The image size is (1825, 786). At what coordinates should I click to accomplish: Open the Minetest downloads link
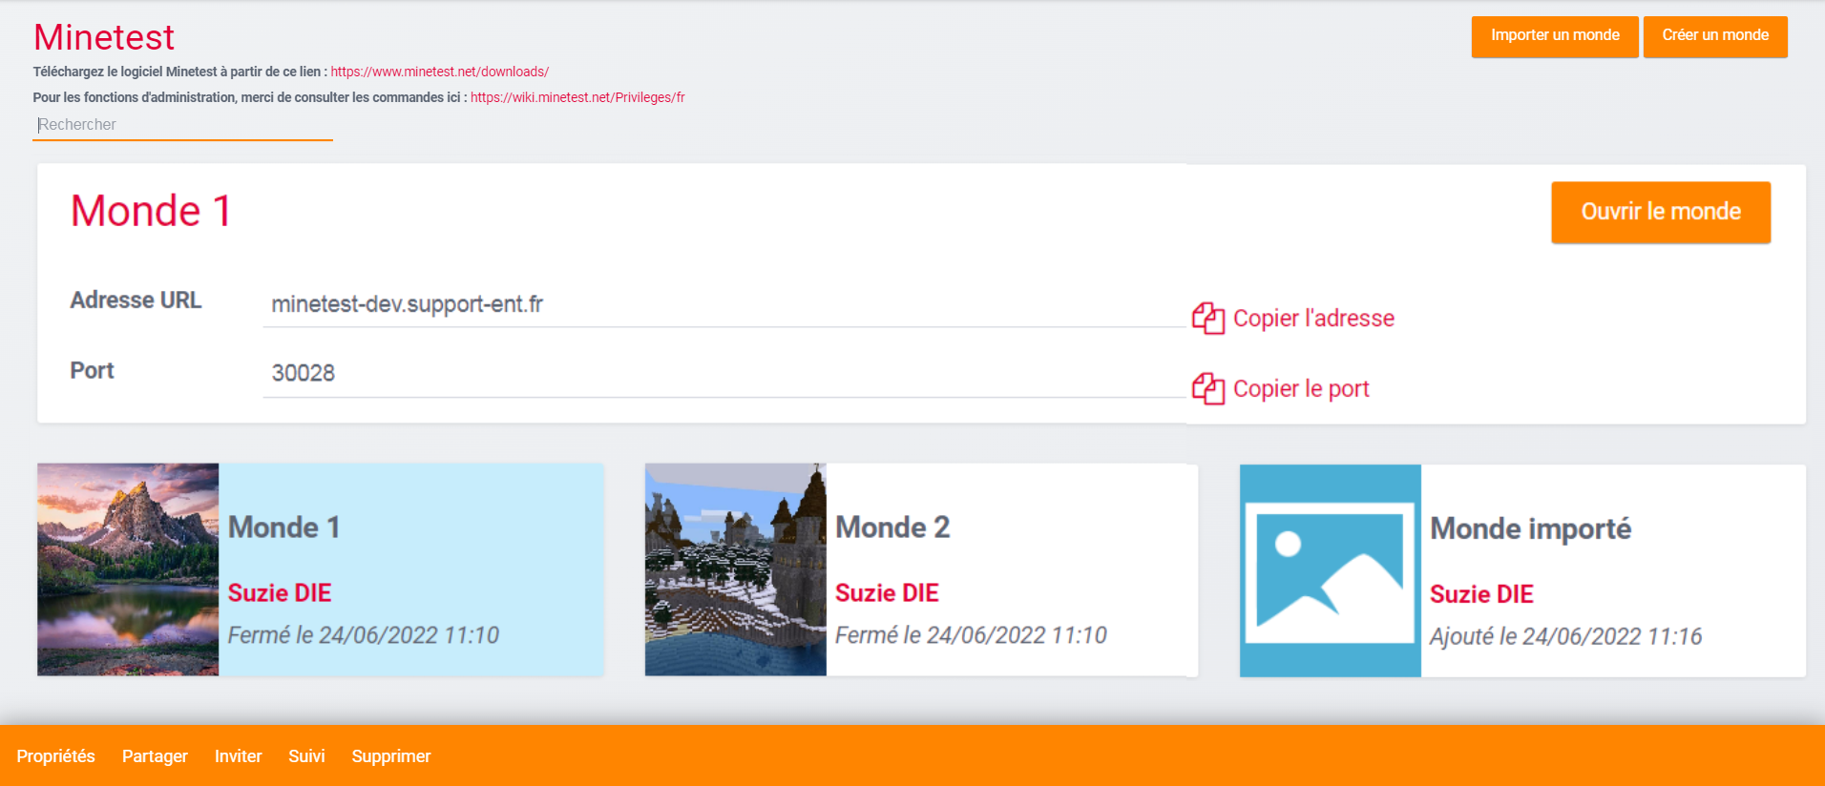click(439, 72)
